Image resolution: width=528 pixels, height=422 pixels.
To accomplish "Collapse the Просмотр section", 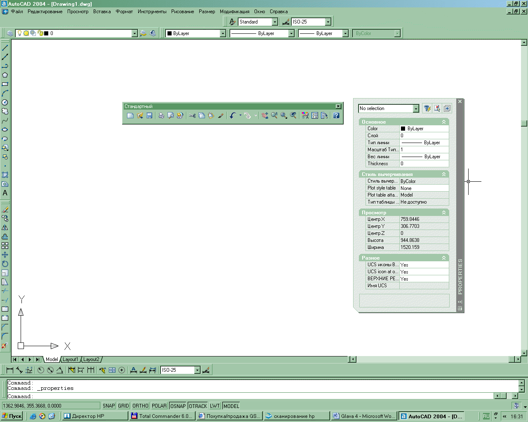I will point(444,213).
